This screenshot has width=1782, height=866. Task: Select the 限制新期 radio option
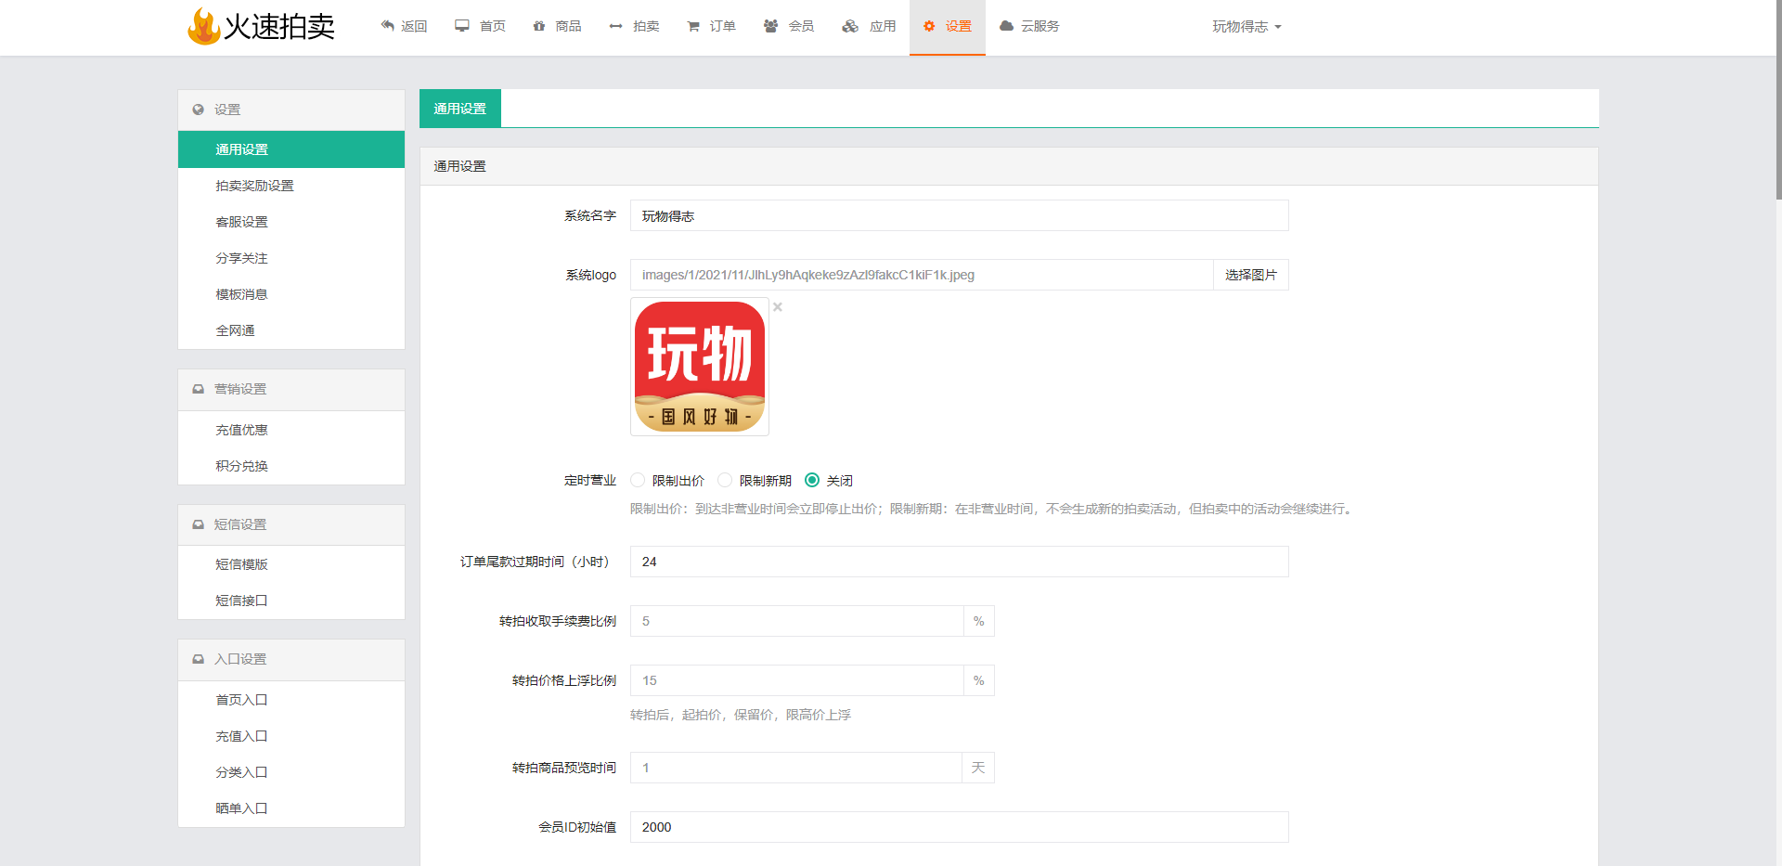click(x=725, y=480)
